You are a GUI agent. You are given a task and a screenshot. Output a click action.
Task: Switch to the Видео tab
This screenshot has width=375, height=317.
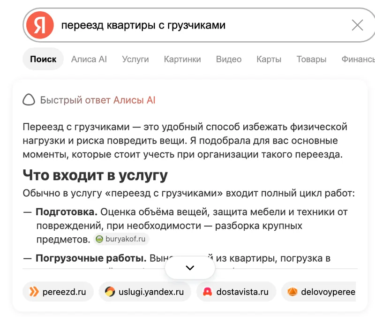point(229,59)
